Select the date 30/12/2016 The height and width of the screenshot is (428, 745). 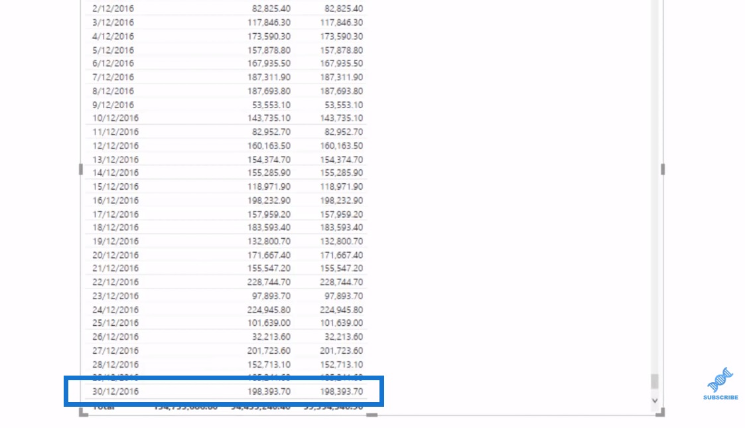(x=115, y=391)
